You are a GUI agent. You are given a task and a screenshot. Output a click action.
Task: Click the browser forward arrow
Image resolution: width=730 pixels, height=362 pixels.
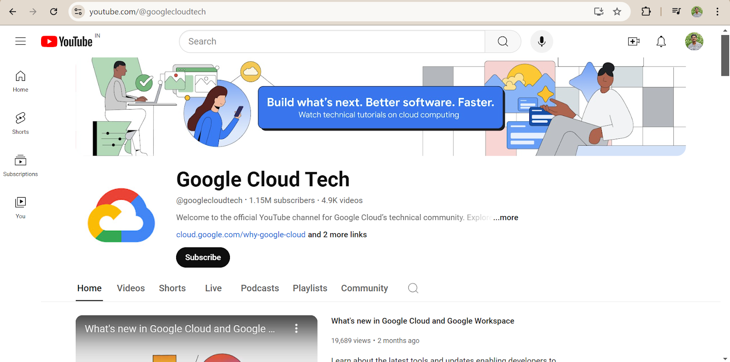33,11
